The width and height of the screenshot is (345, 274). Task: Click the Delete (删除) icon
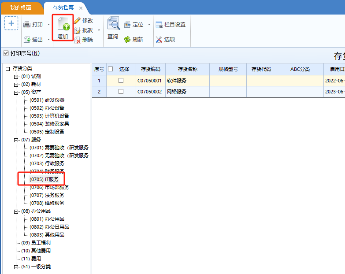pos(77,40)
